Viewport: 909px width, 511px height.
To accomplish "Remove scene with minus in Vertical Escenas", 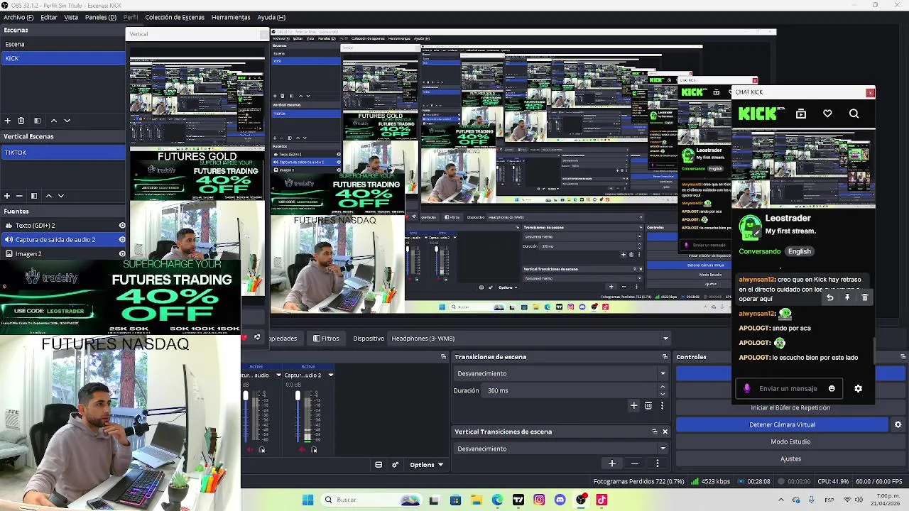I will pos(20,196).
